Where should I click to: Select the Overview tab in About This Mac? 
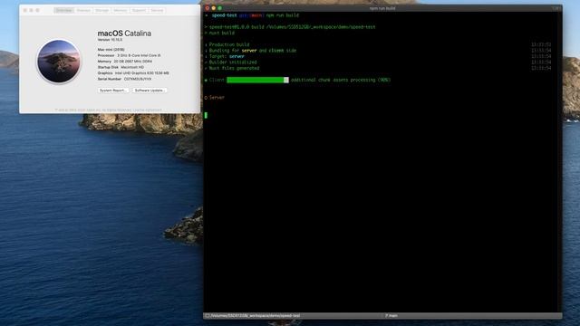(x=64, y=10)
